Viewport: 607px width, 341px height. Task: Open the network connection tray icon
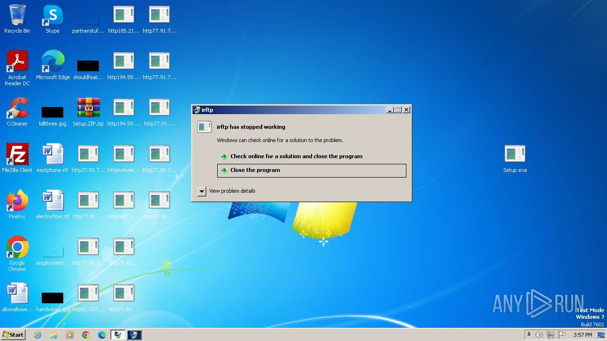click(551, 335)
